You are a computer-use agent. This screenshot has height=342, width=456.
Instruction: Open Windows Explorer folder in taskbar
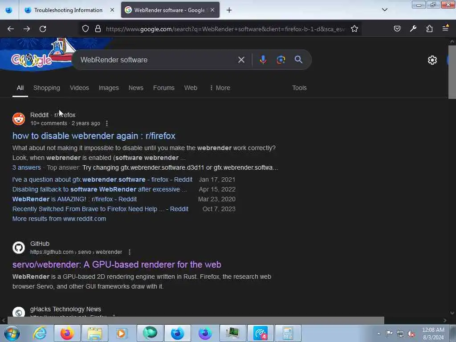pos(95,333)
